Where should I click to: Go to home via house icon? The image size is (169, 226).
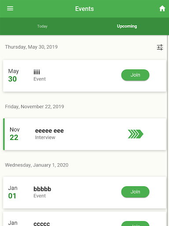162,8
